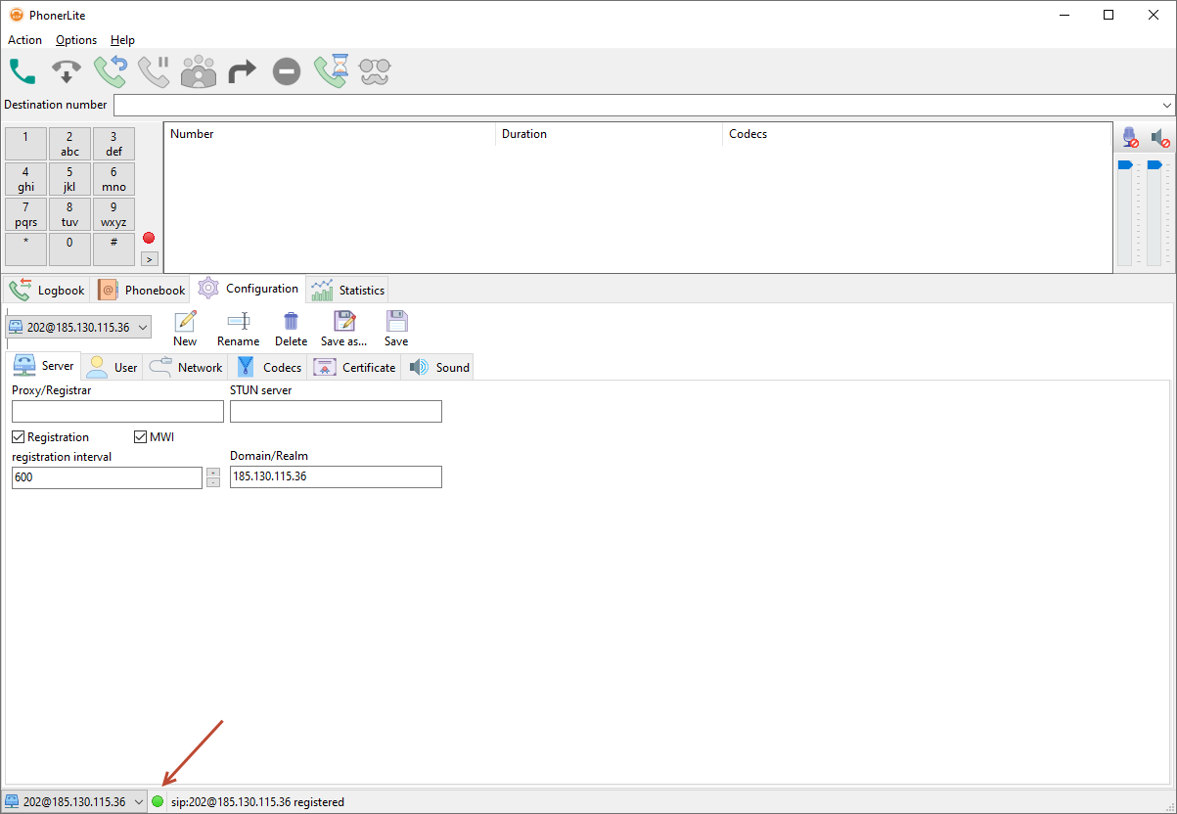The image size is (1177, 814).
Task: Click the call forward arrow icon
Action: click(242, 71)
